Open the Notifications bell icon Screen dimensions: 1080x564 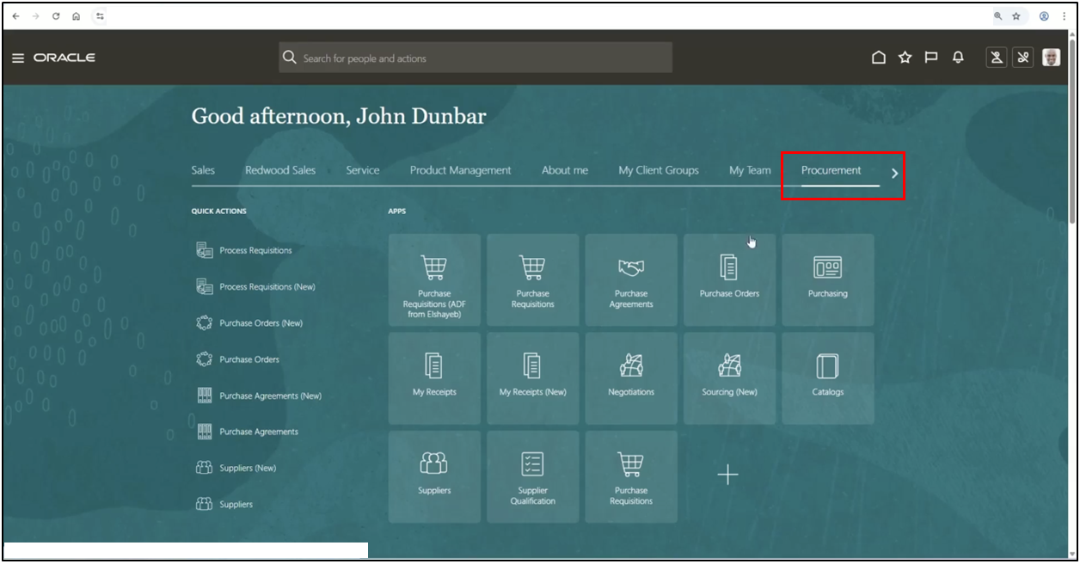[958, 58]
